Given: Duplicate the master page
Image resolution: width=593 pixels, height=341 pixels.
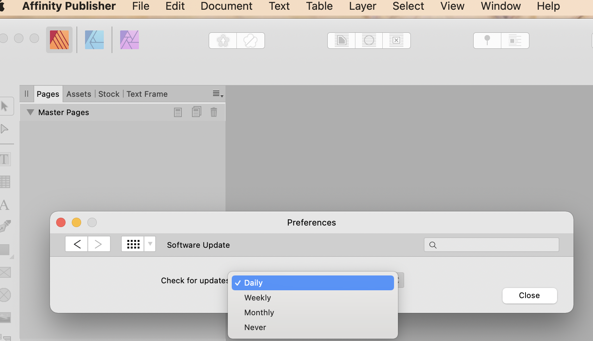Looking at the screenshot, I should [197, 112].
